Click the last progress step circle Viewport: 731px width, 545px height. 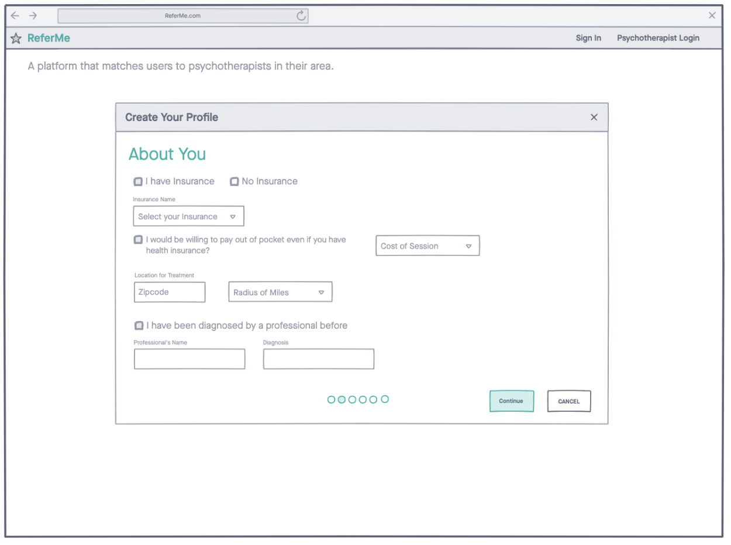[385, 399]
